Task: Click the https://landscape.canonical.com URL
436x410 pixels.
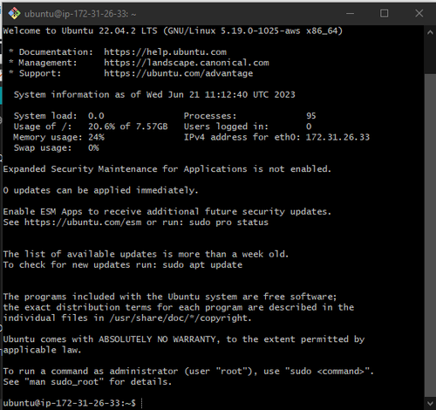Action: tap(187, 63)
